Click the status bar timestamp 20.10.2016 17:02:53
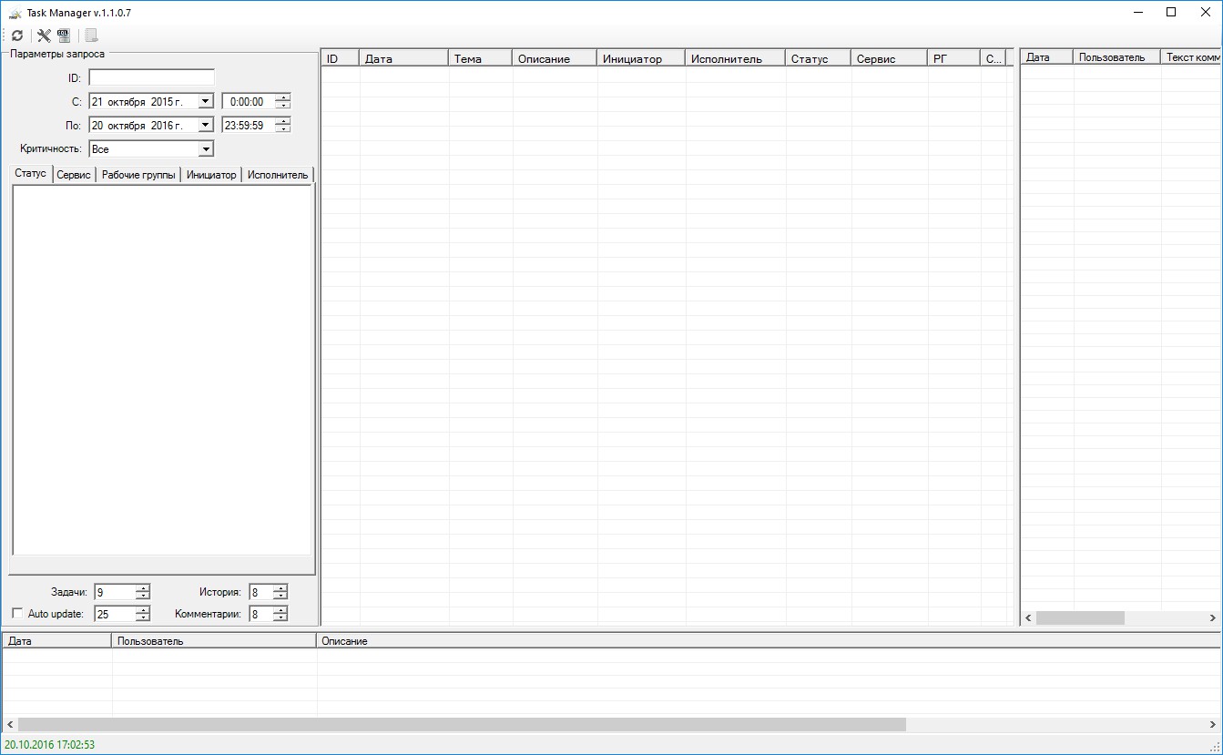This screenshot has width=1223, height=755. coord(49,745)
